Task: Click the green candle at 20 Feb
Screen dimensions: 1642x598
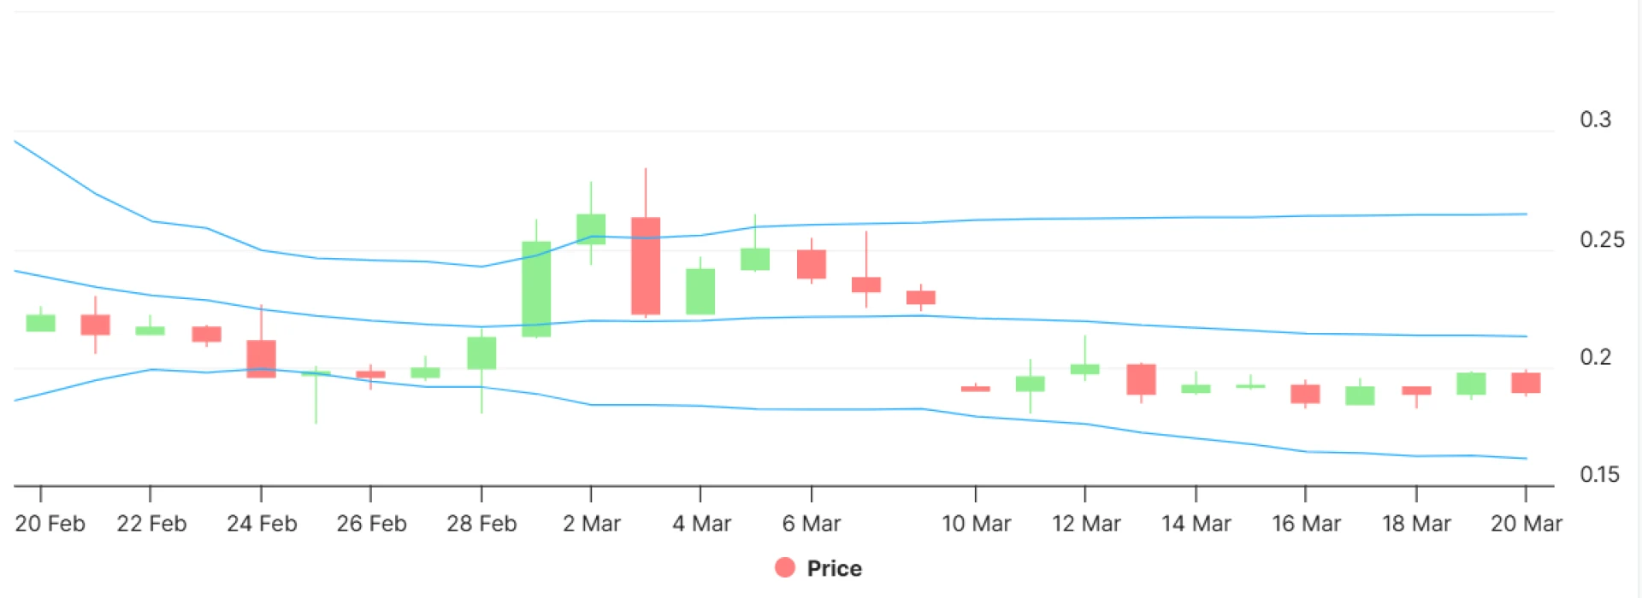Action: [x=40, y=323]
